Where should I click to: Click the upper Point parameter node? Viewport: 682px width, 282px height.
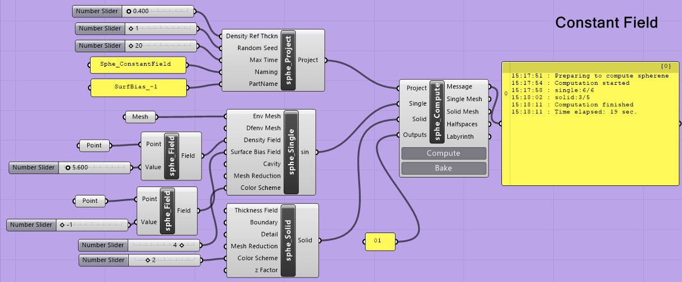click(x=94, y=145)
